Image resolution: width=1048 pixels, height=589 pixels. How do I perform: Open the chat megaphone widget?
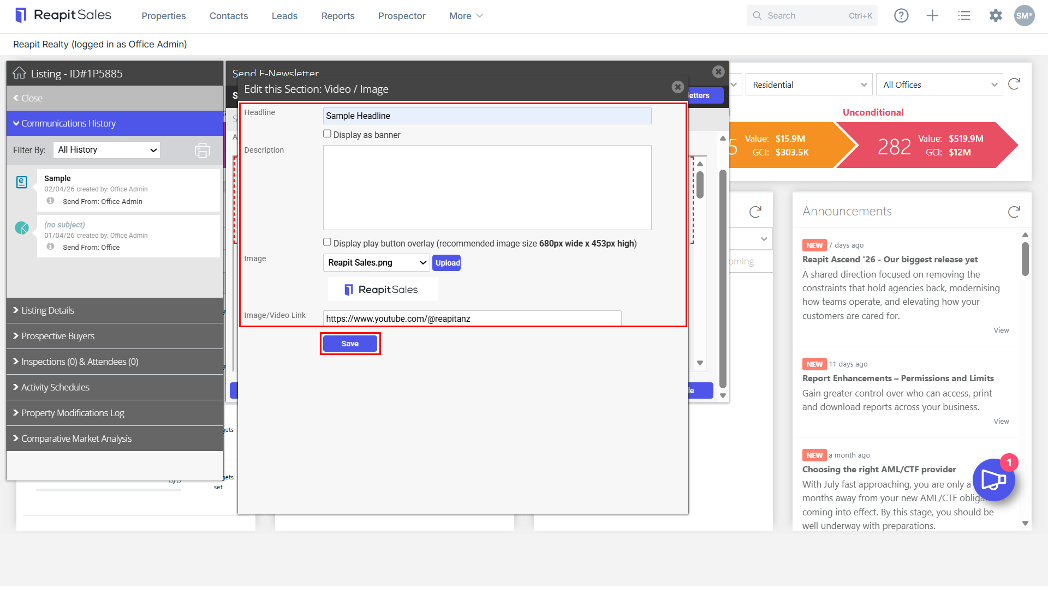[x=994, y=480]
